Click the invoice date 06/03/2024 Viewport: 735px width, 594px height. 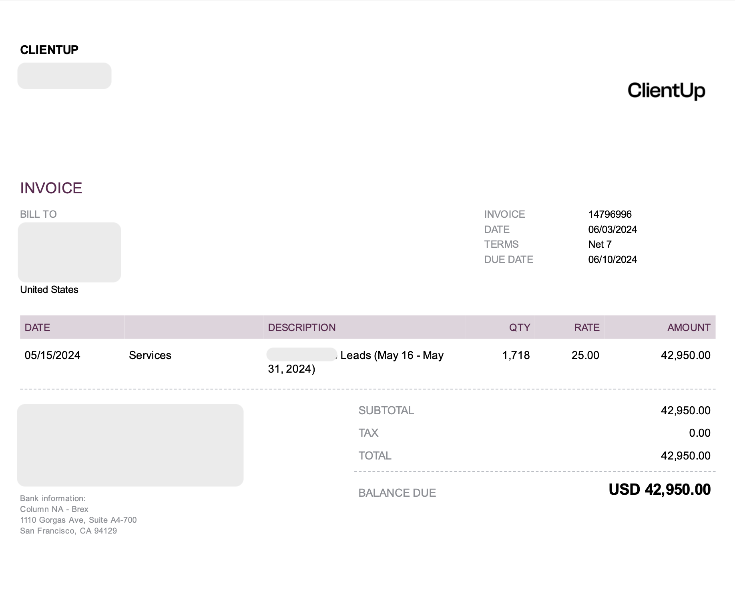point(612,230)
